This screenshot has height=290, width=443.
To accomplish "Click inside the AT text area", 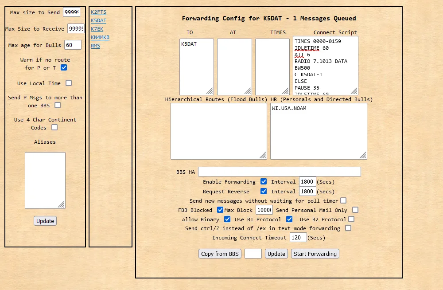I will 234,67.
